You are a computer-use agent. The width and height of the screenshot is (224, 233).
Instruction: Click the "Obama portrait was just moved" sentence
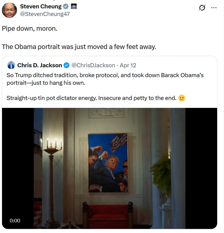point(79,47)
